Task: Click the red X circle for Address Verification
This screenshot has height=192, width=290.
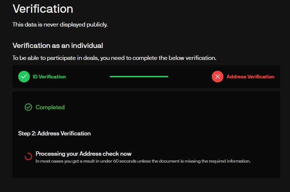Action: coord(218,77)
